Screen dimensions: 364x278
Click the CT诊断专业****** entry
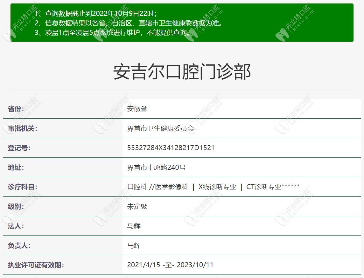[273, 187]
